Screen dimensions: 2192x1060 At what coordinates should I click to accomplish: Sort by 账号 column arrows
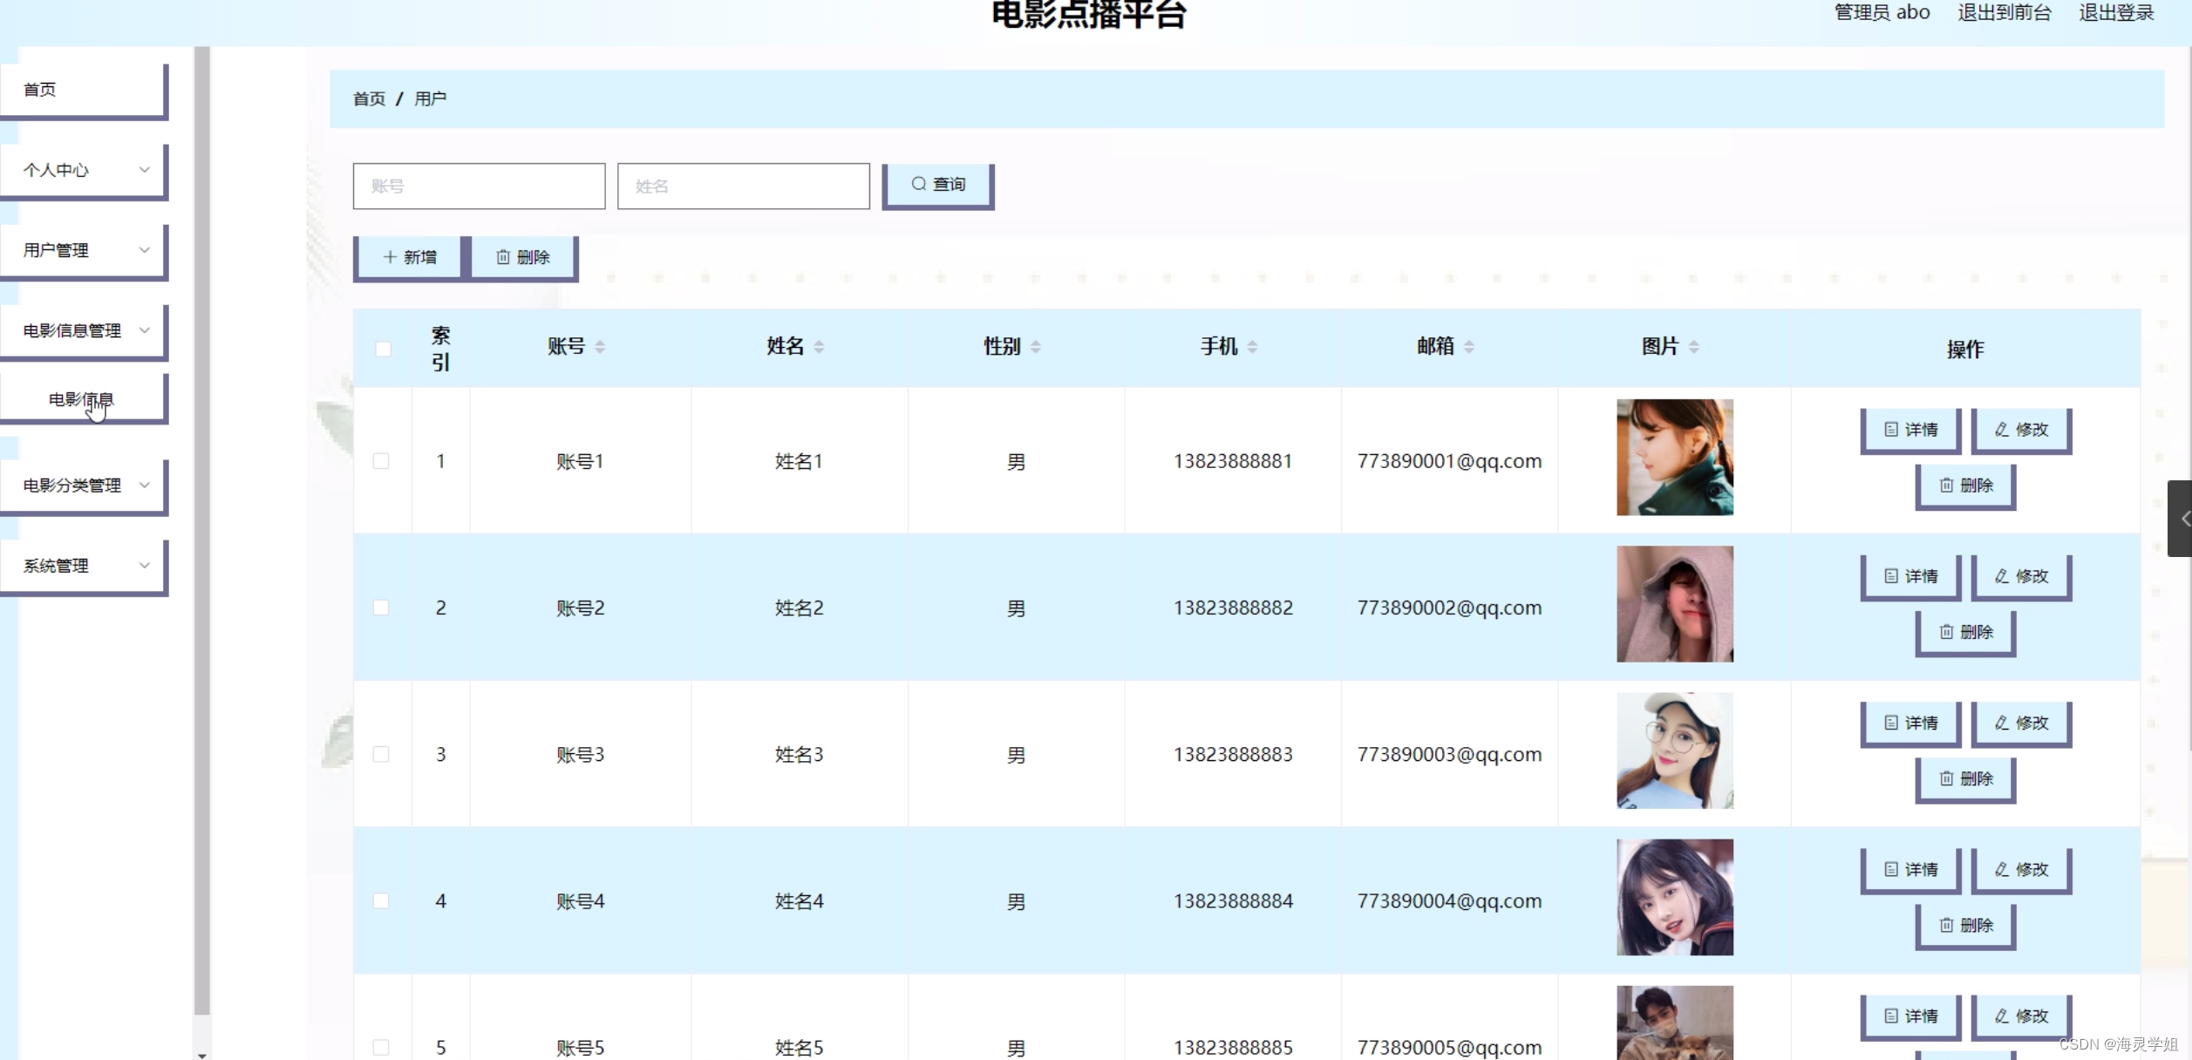600,347
